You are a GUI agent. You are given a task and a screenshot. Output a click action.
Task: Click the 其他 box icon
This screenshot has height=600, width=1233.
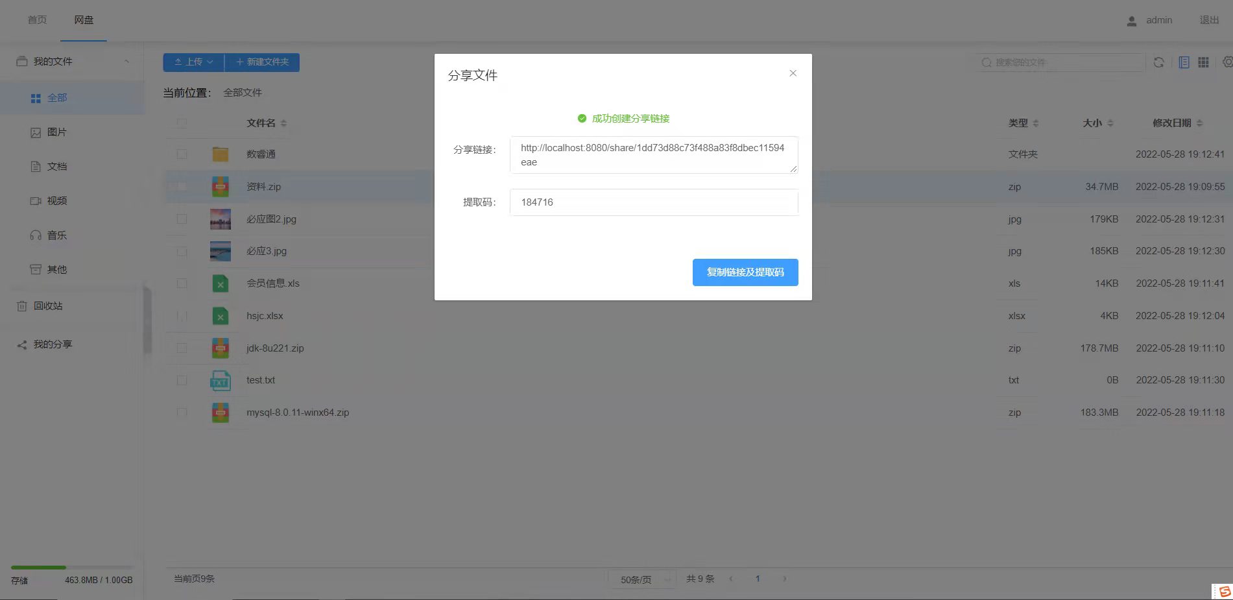tap(36, 269)
